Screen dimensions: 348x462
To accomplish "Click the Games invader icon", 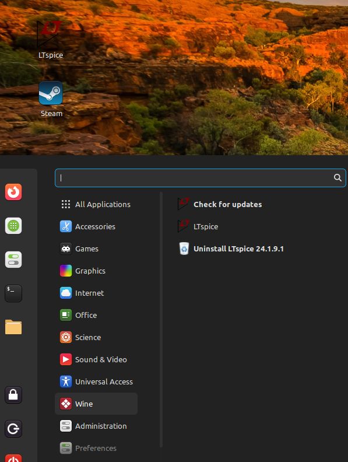I will [66, 249].
